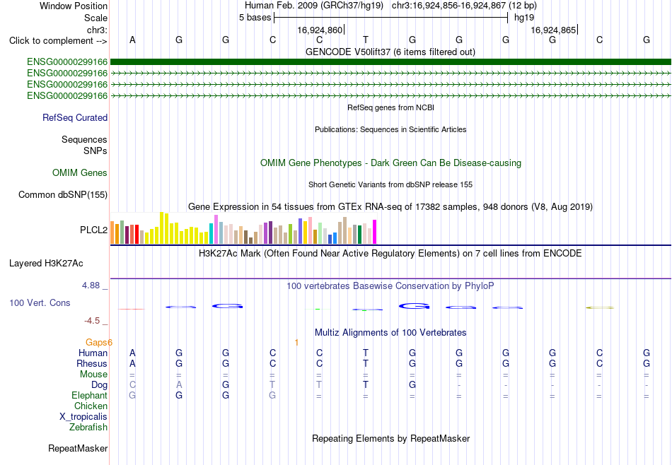The image size is (672, 465).
Task: Click the 100 Vert. Cons side label
Action: (40, 302)
